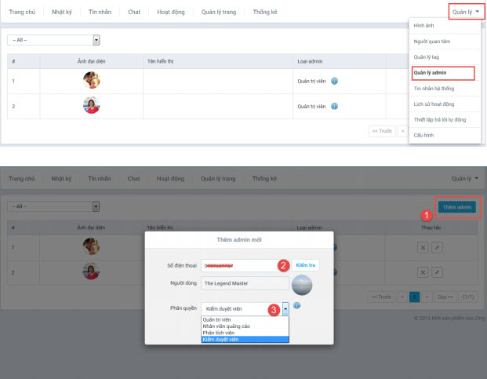Screen dimensions: 487x379
Task: Click the delete X icon in row 2
Action: point(423,273)
